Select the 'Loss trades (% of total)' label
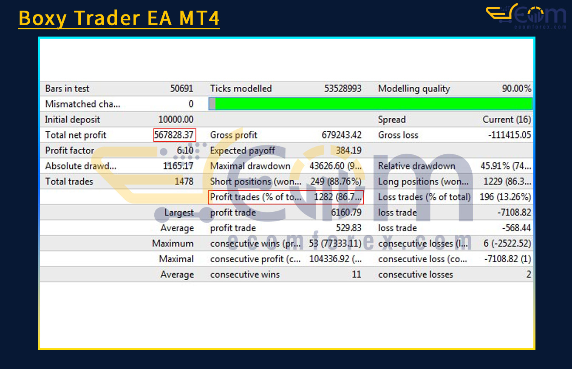Screen dimensions: 572x369 [x=424, y=197]
